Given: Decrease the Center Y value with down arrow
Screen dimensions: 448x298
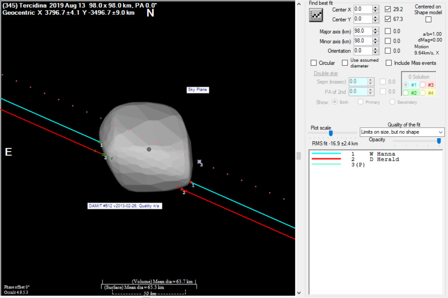Looking at the screenshot, I should point(375,21).
